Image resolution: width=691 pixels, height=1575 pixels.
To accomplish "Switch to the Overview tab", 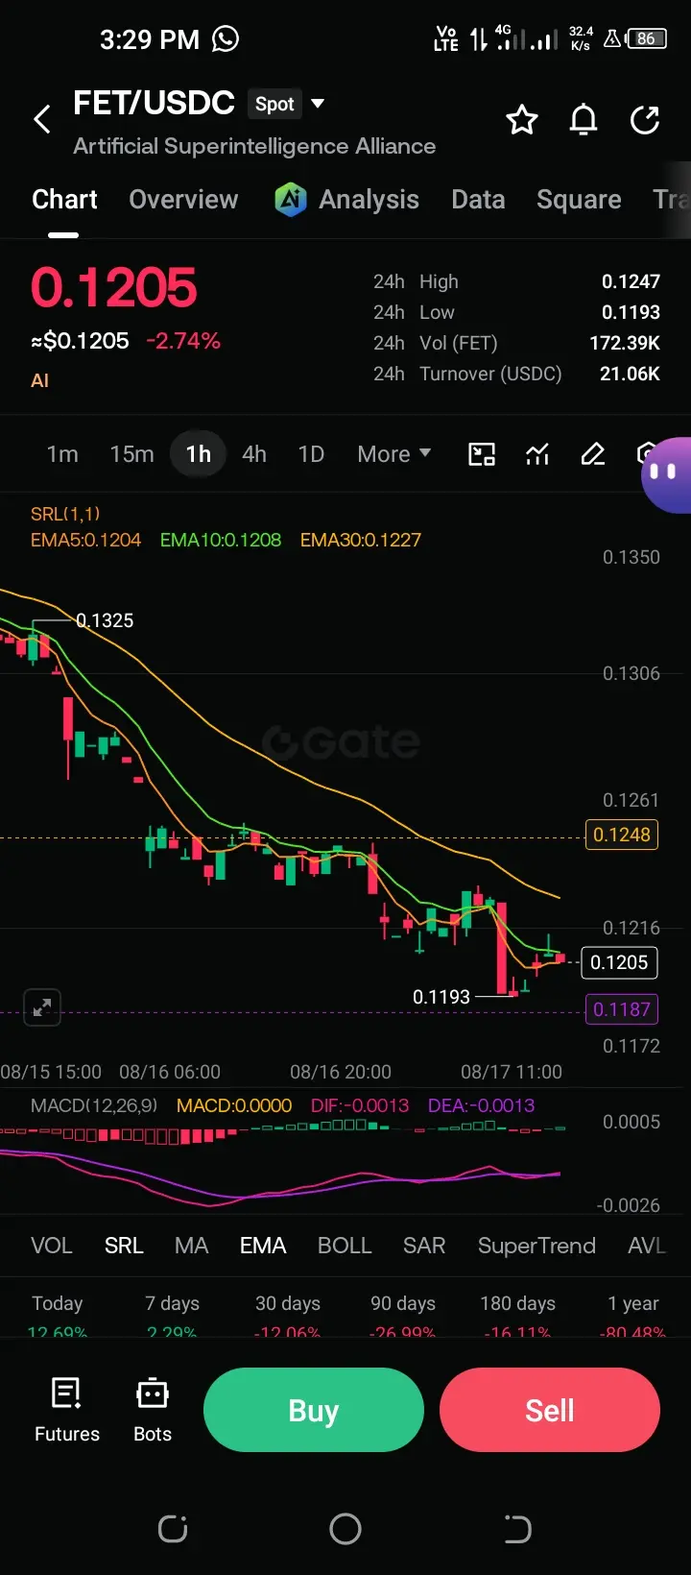I will point(183,200).
